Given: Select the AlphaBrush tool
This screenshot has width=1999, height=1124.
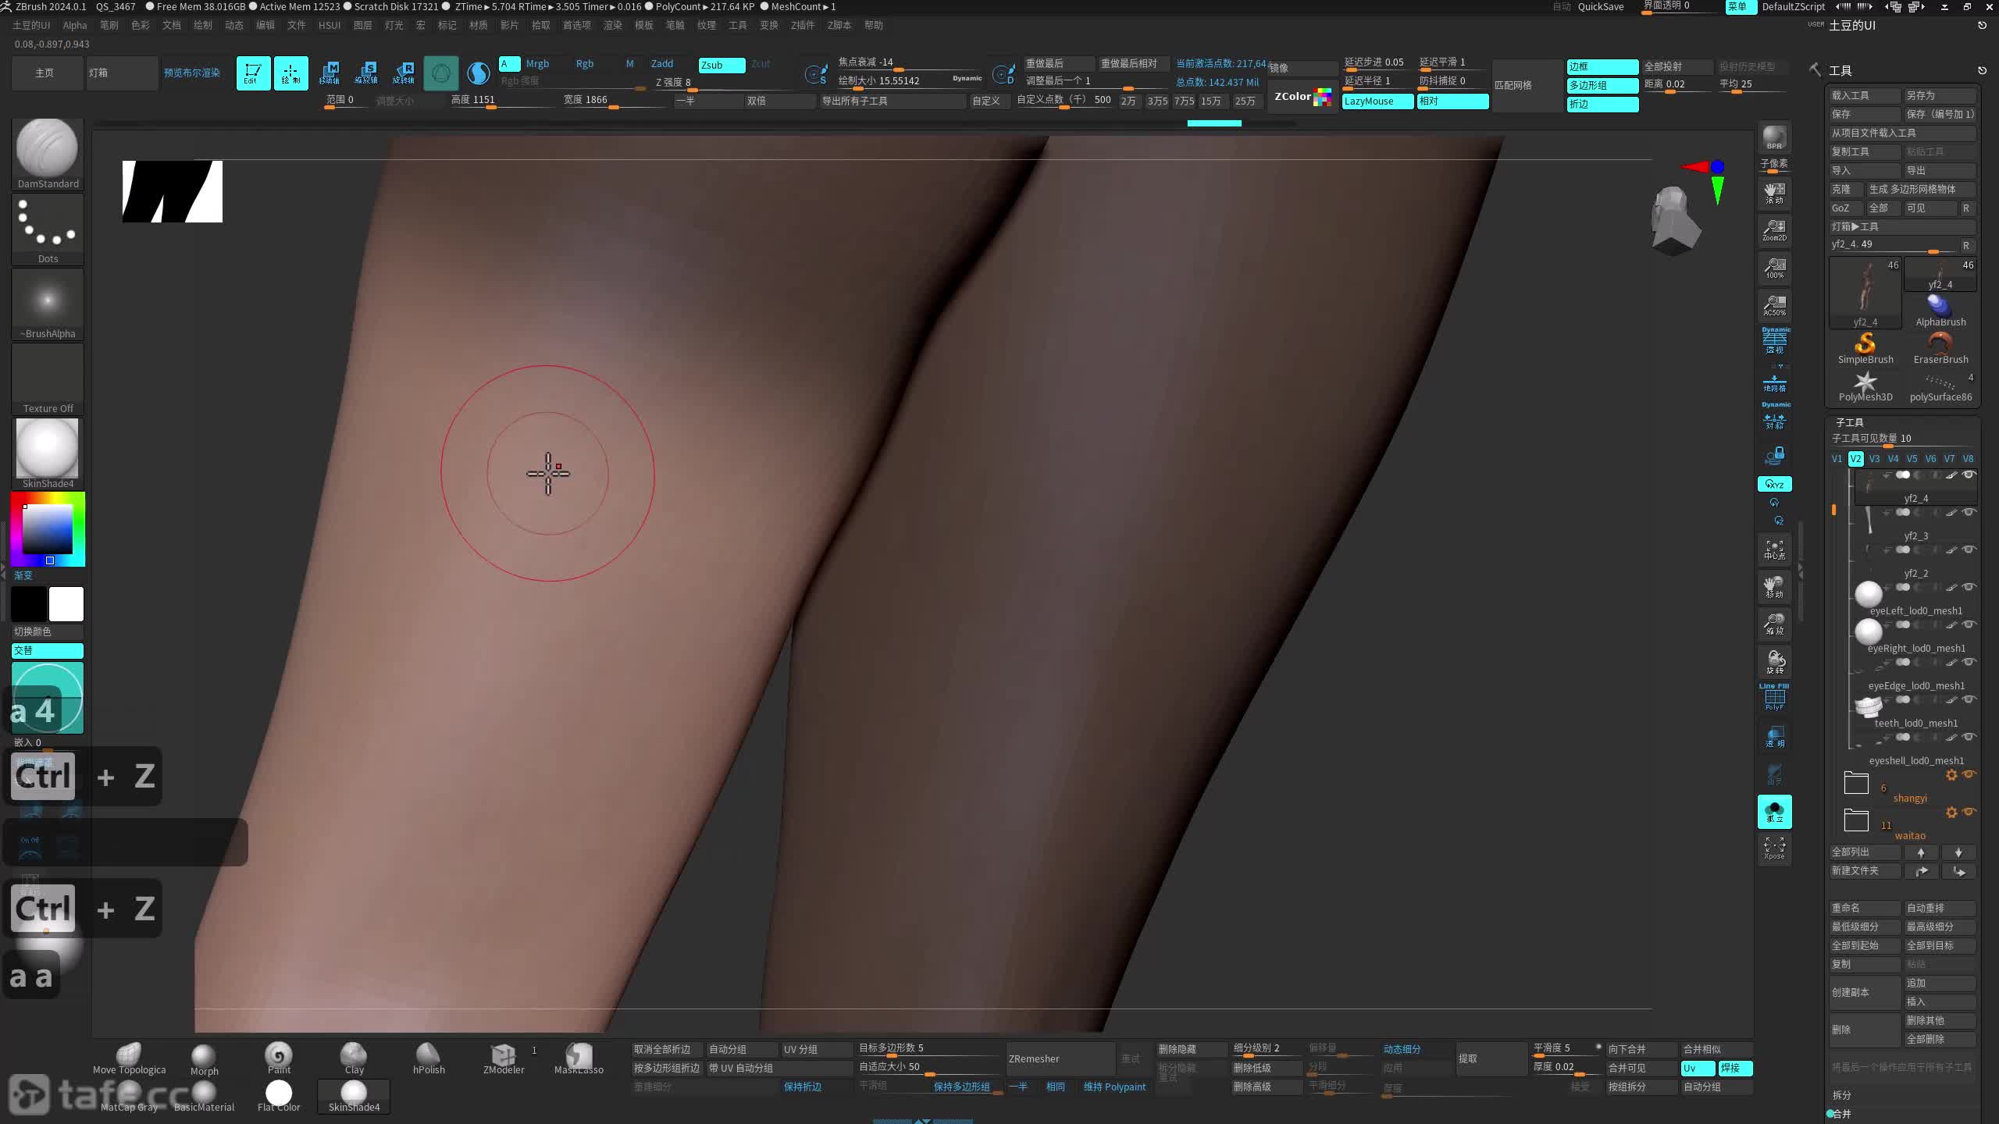Looking at the screenshot, I should pyautogui.click(x=1940, y=311).
